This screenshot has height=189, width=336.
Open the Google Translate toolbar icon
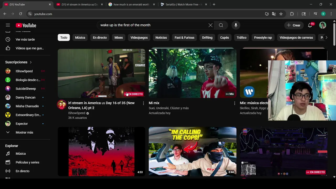[x=274, y=14]
